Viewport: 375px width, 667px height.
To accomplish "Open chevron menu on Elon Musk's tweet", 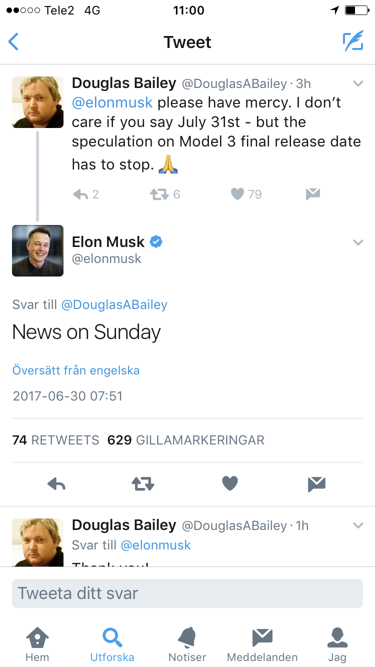I will [358, 242].
